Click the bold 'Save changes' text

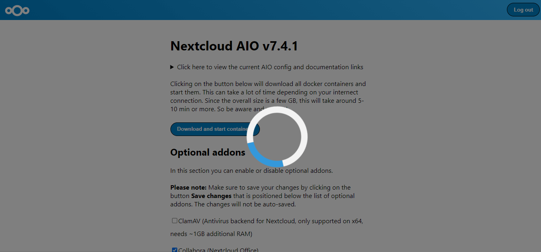tap(211, 196)
